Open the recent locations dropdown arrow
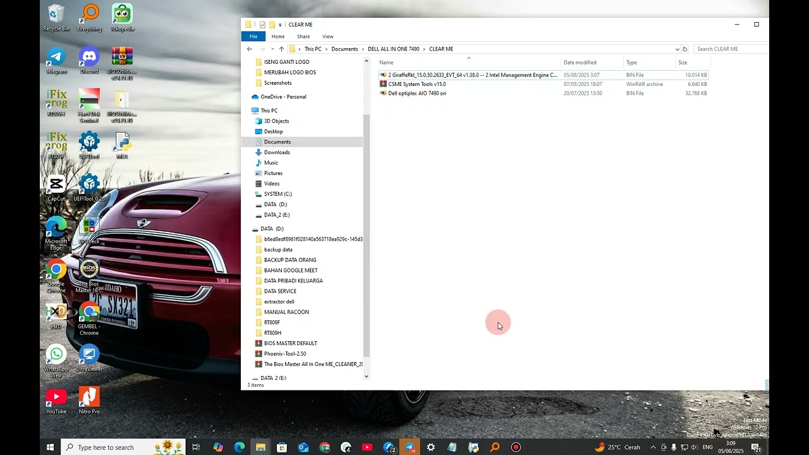The image size is (809, 455). 272,49
